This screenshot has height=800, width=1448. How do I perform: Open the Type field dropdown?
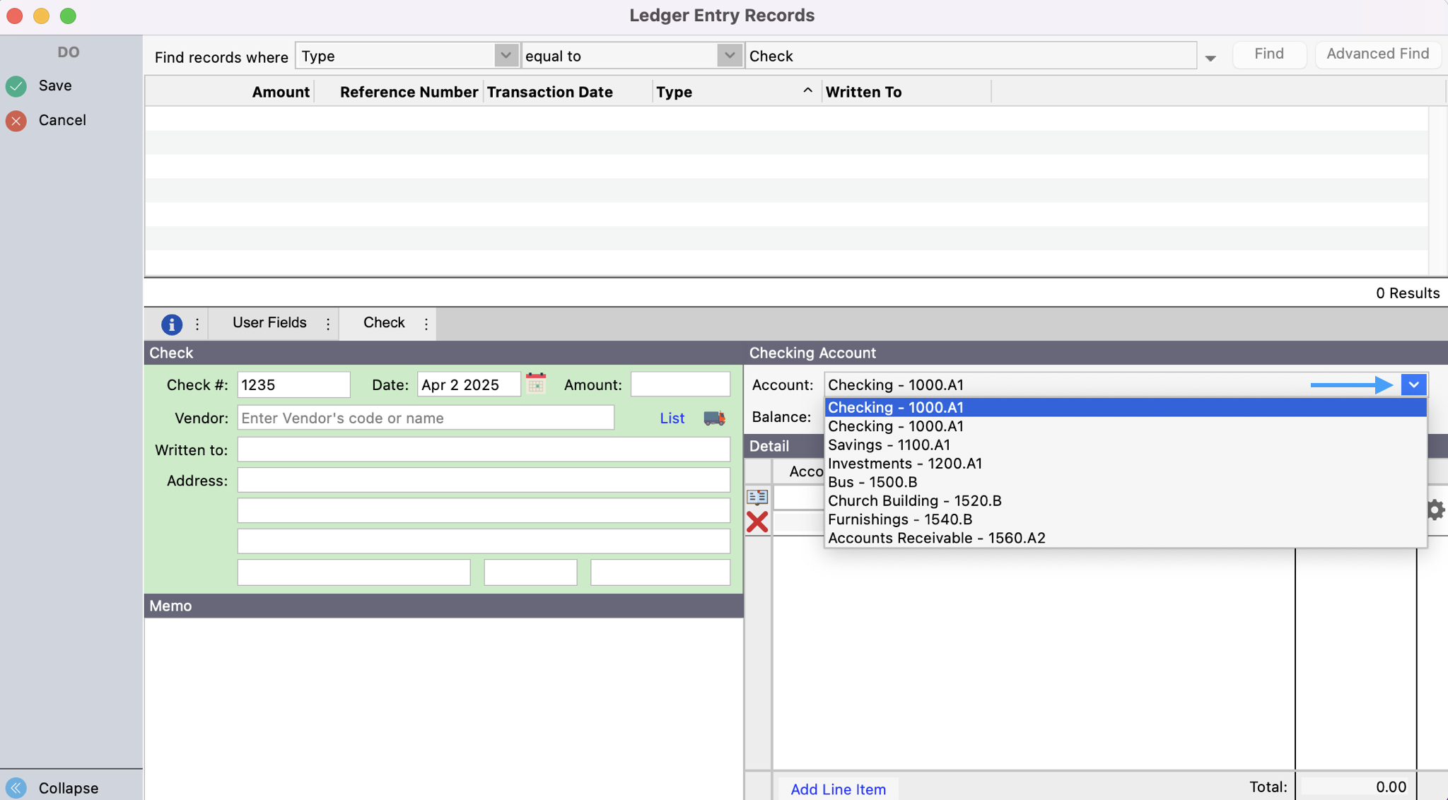pos(506,56)
